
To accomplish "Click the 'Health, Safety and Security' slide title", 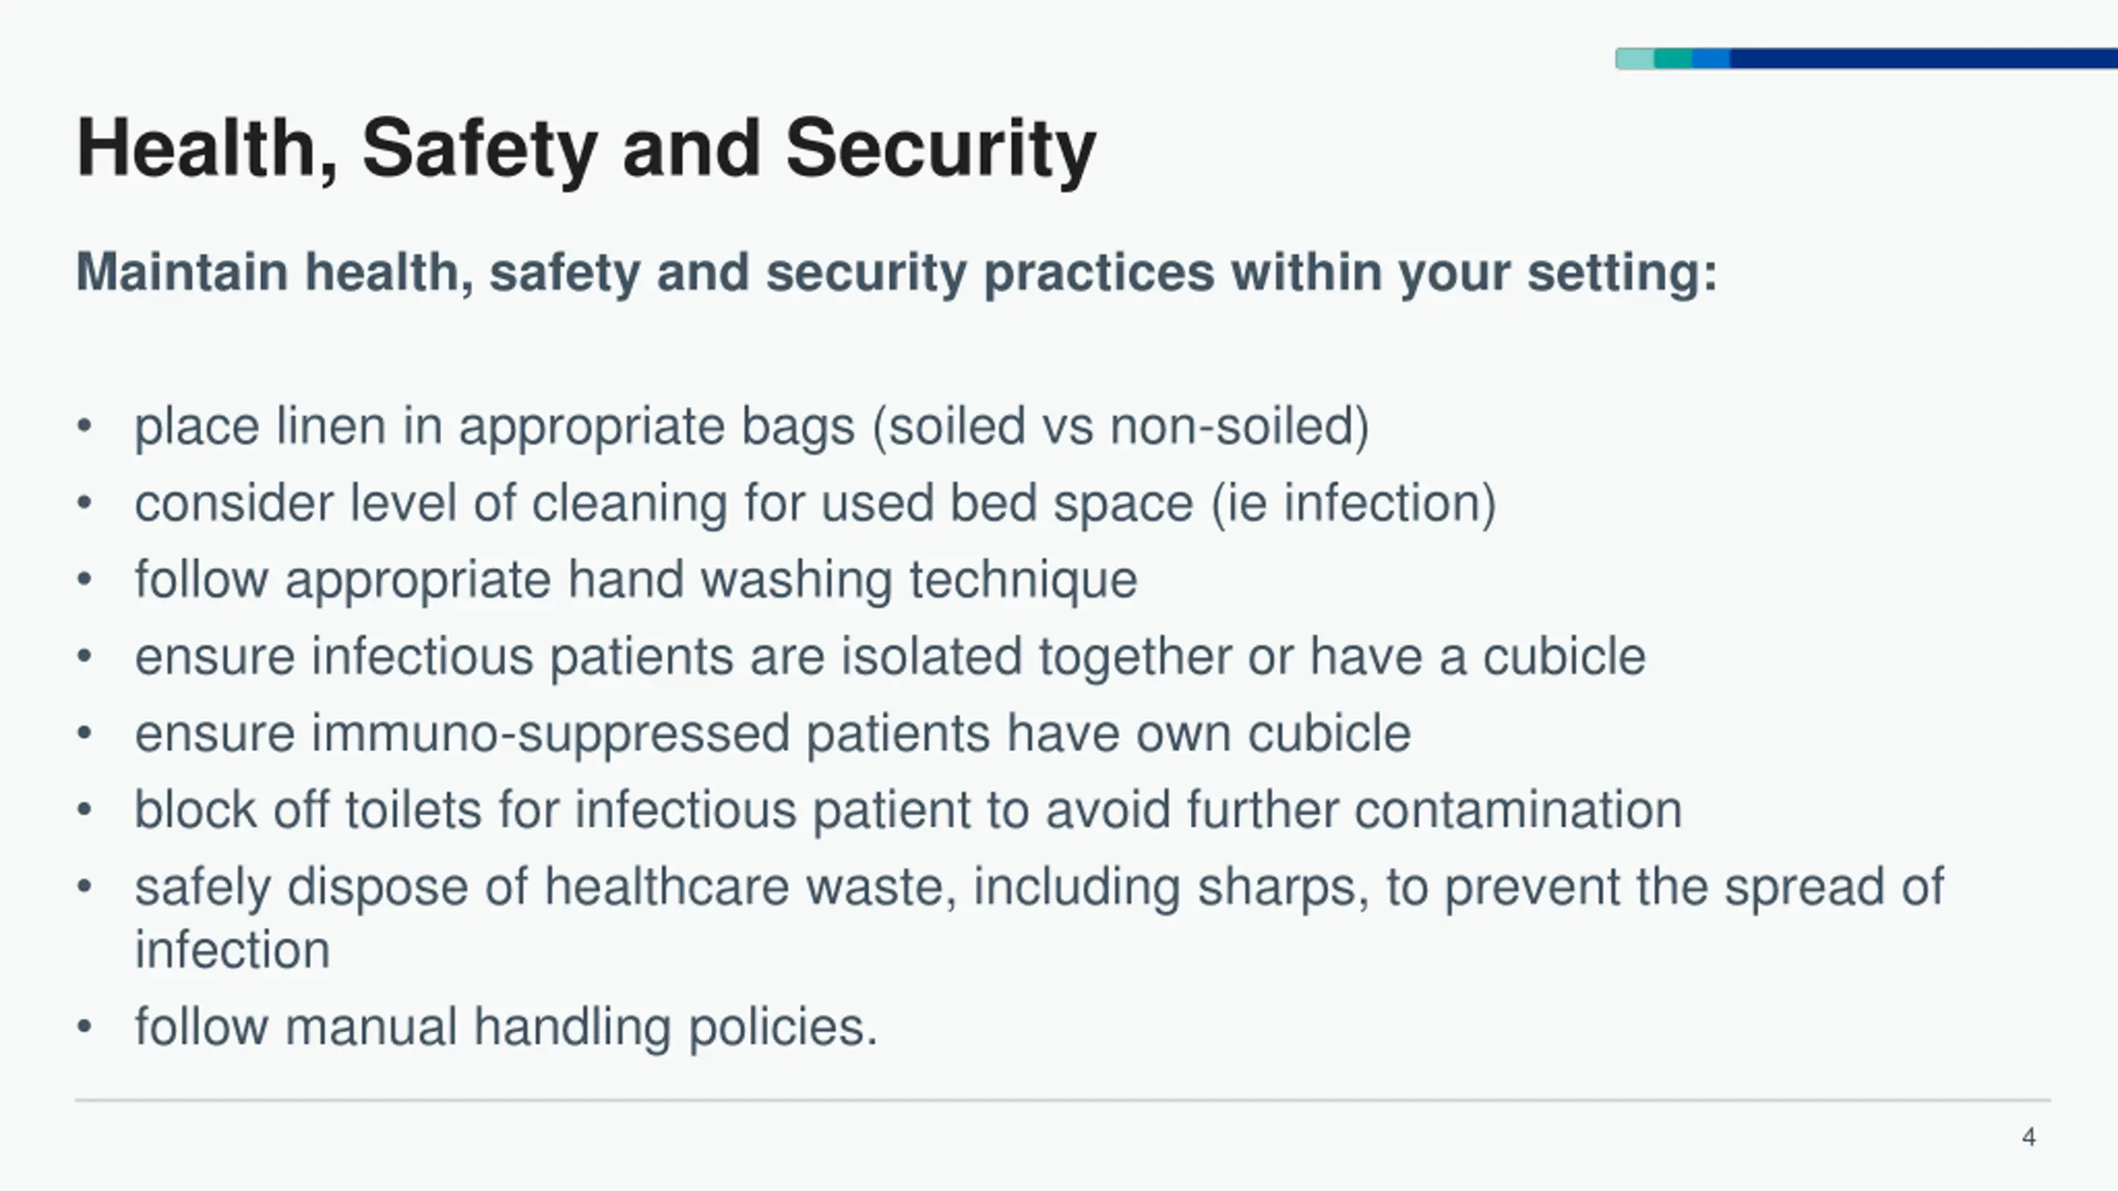I will coord(586,149).
